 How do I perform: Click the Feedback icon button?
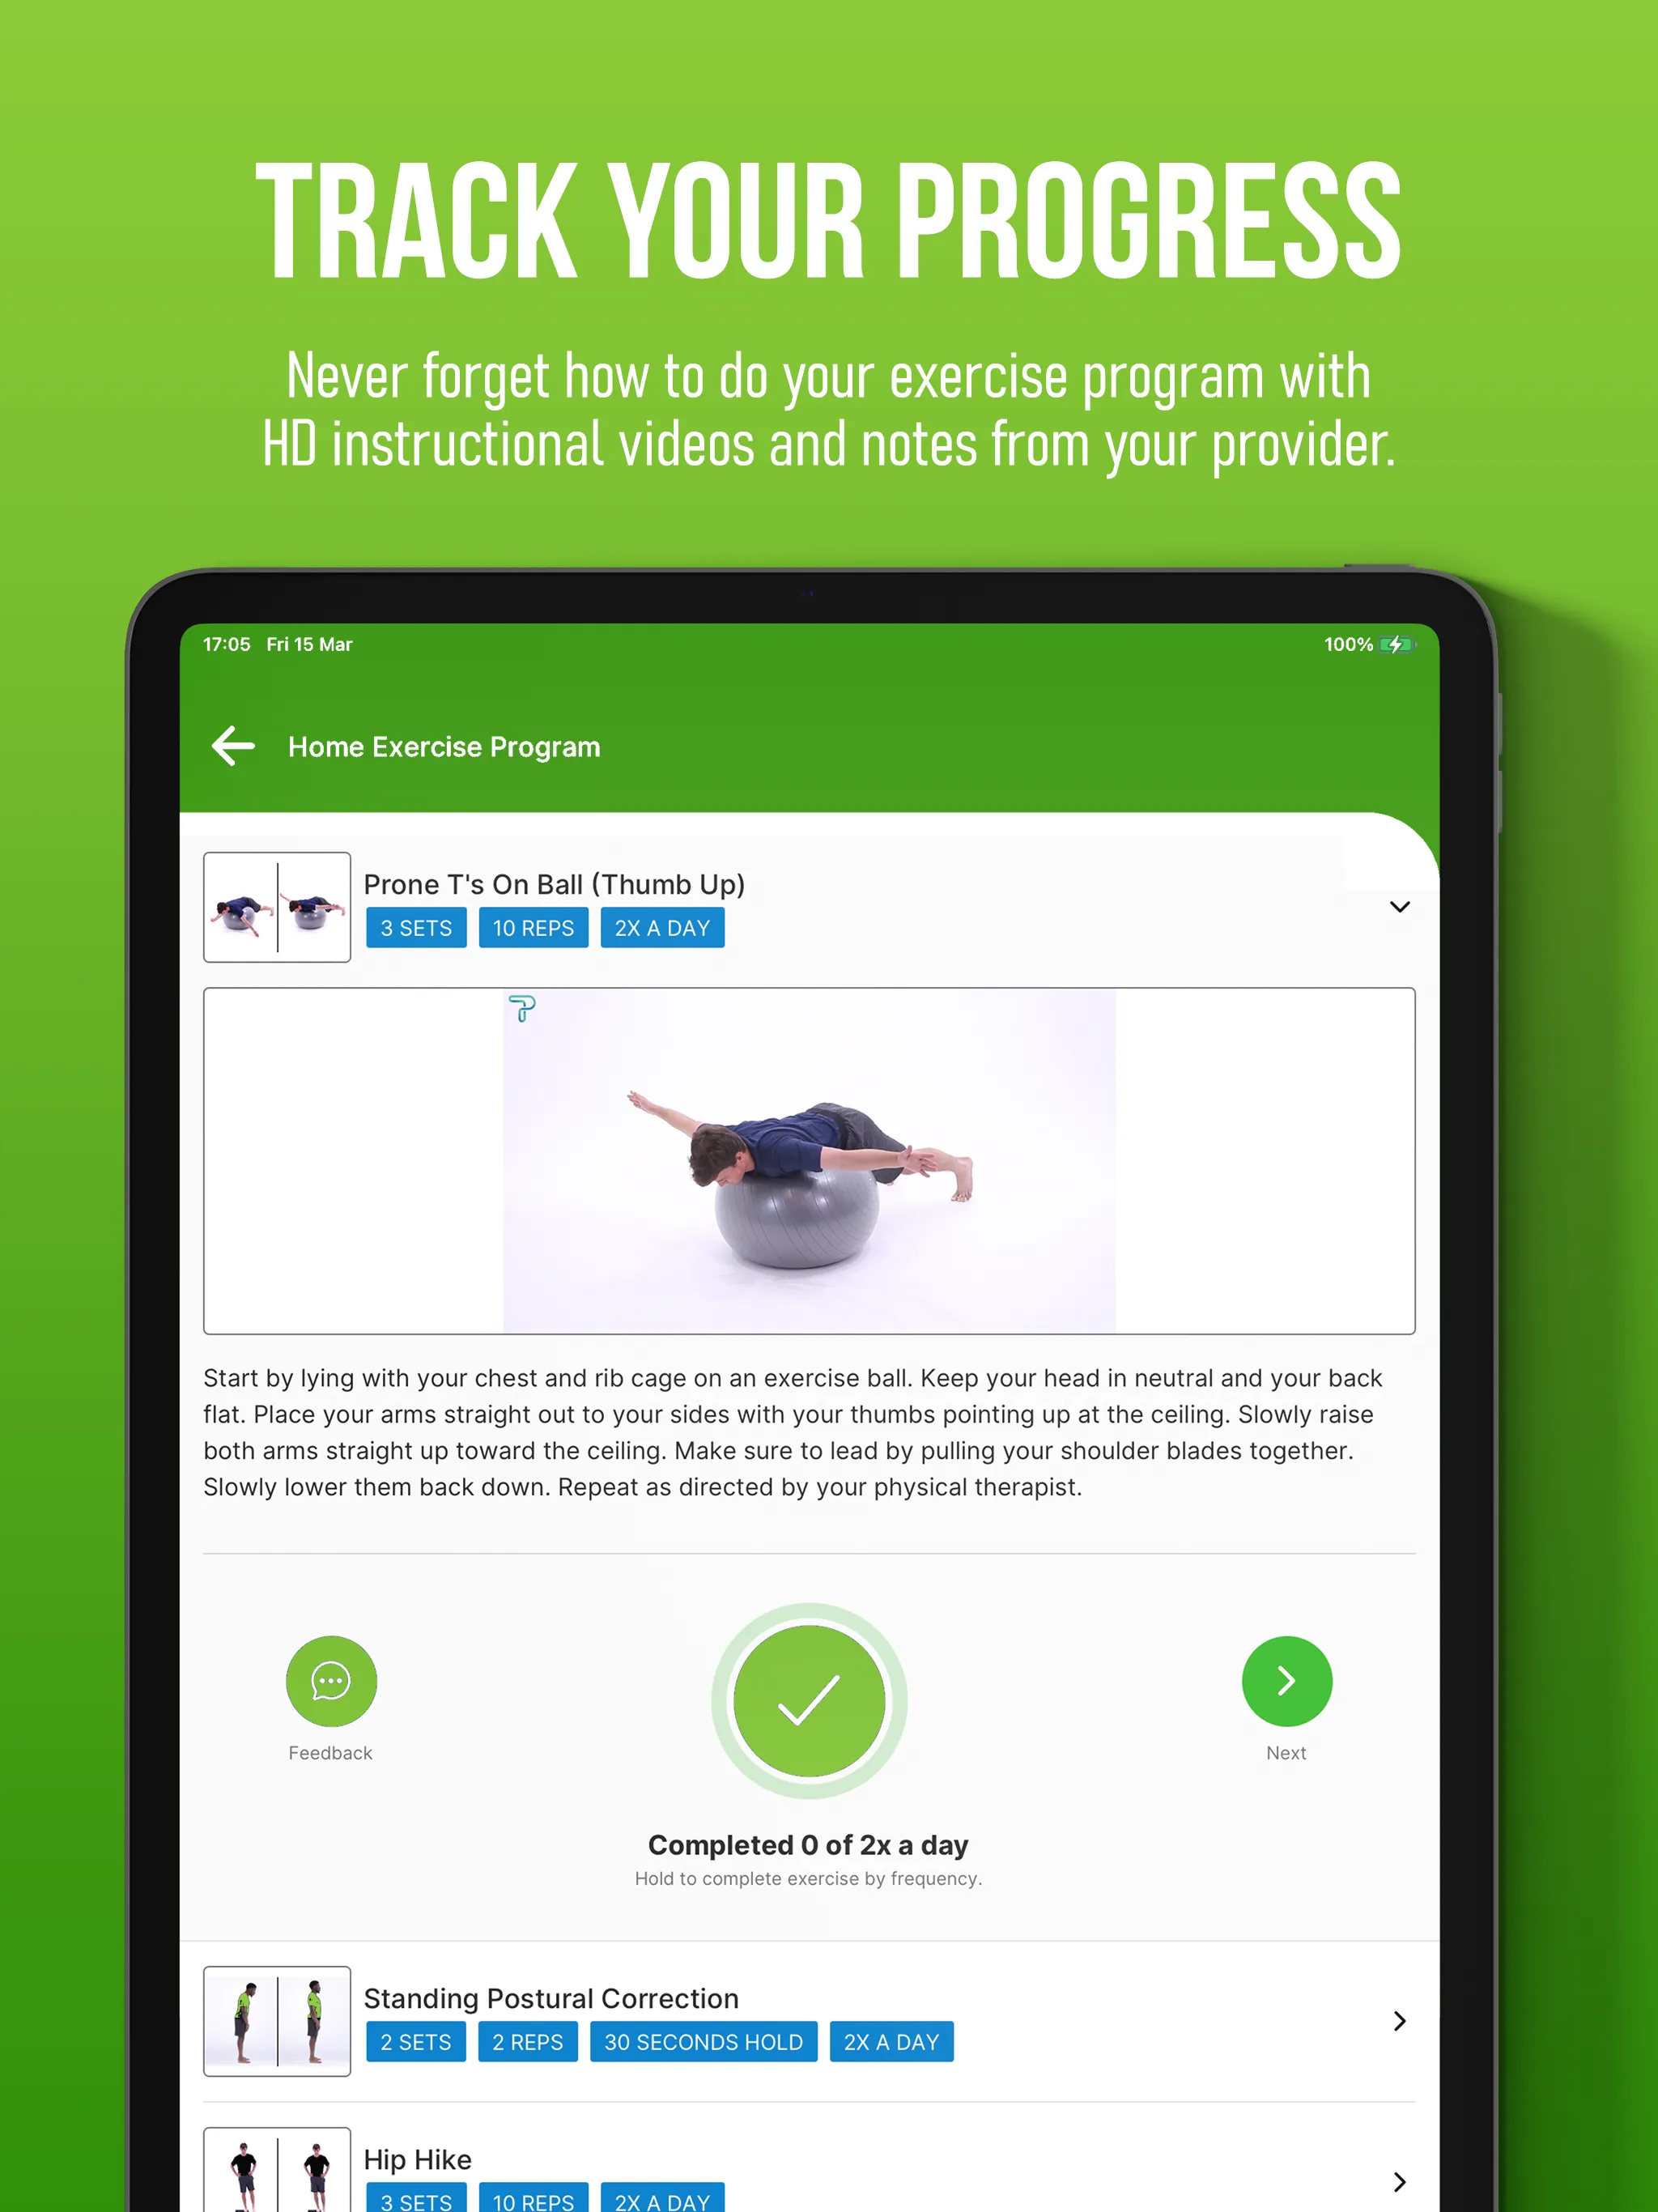click(331, 1681)
